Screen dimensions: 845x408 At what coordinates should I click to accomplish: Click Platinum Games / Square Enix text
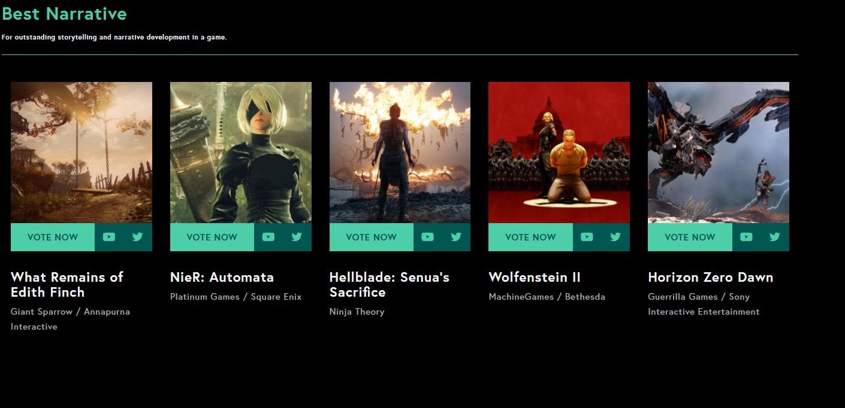(236, 297)
